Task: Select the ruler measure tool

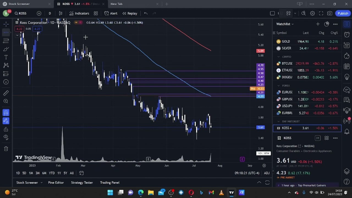Action: [x=6, y=93]
